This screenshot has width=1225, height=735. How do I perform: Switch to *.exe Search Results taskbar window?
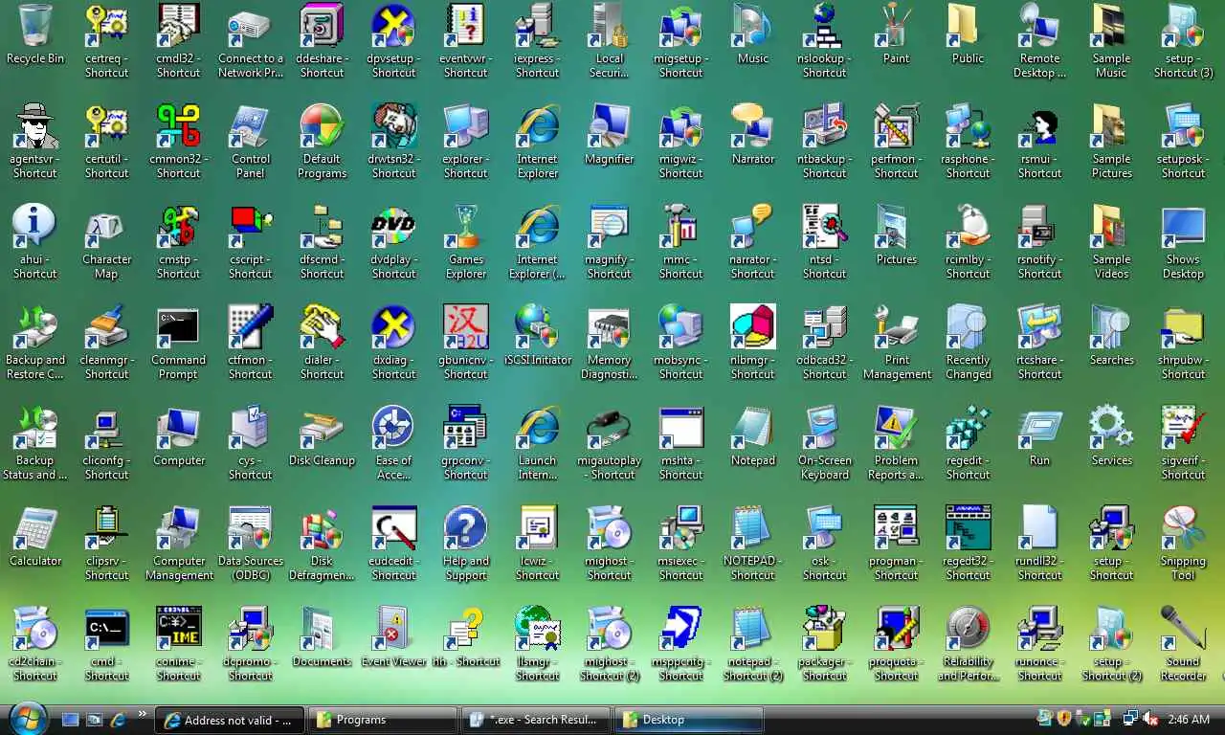(537, 720)
